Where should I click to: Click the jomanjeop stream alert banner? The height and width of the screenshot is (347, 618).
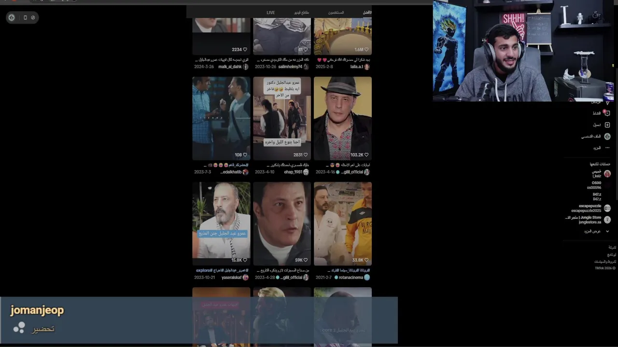(x=198, y=320)
